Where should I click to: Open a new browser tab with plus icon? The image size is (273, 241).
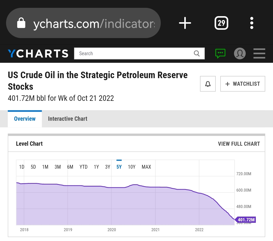[185, 23]
